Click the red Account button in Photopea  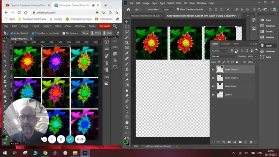(x=105, y=26)
